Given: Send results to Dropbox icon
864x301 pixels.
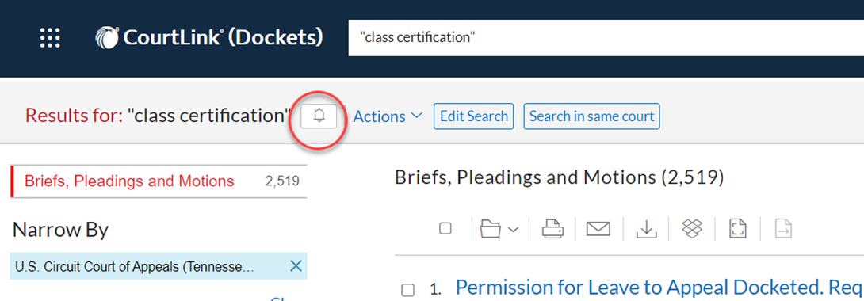Looking at the screenshot, I should click(692, 228).
